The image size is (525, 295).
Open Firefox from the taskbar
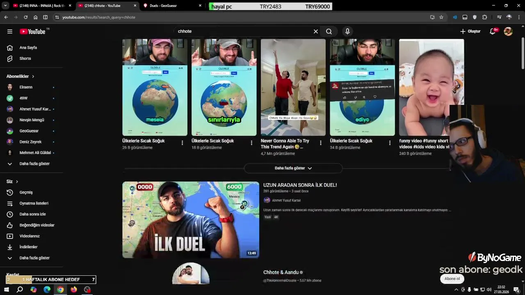74,290
